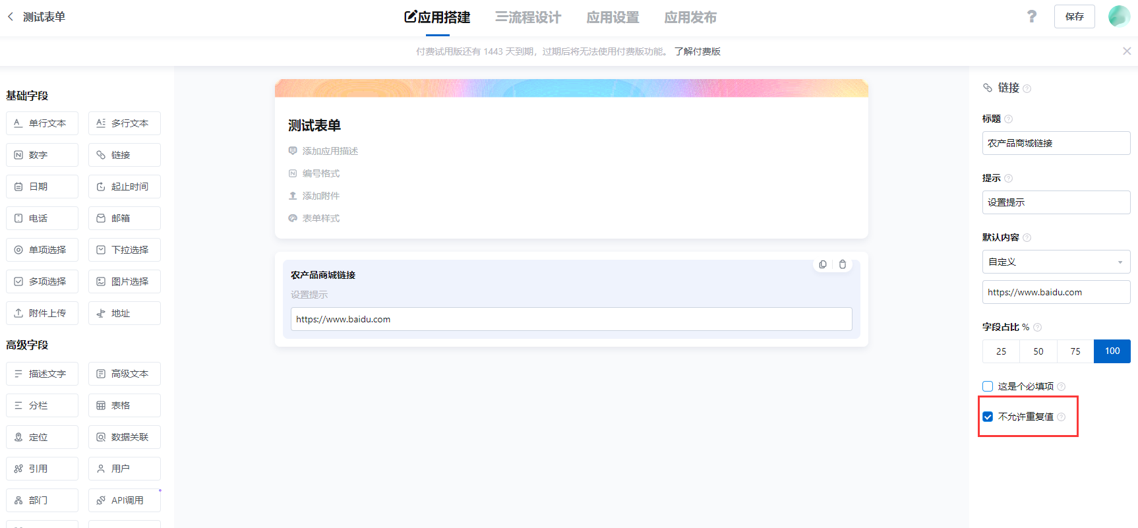Add a 单项选择 field
The width and height of the screenshot is (1138, 528).
pyautogui.click(x=42, y=250)
